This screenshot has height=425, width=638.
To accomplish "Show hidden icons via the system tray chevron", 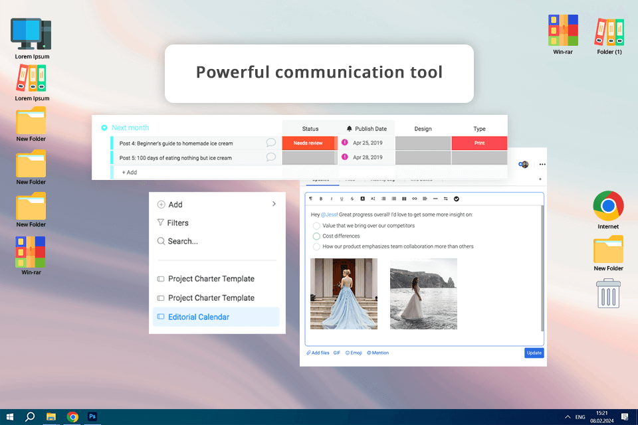I will pos(568,417).
